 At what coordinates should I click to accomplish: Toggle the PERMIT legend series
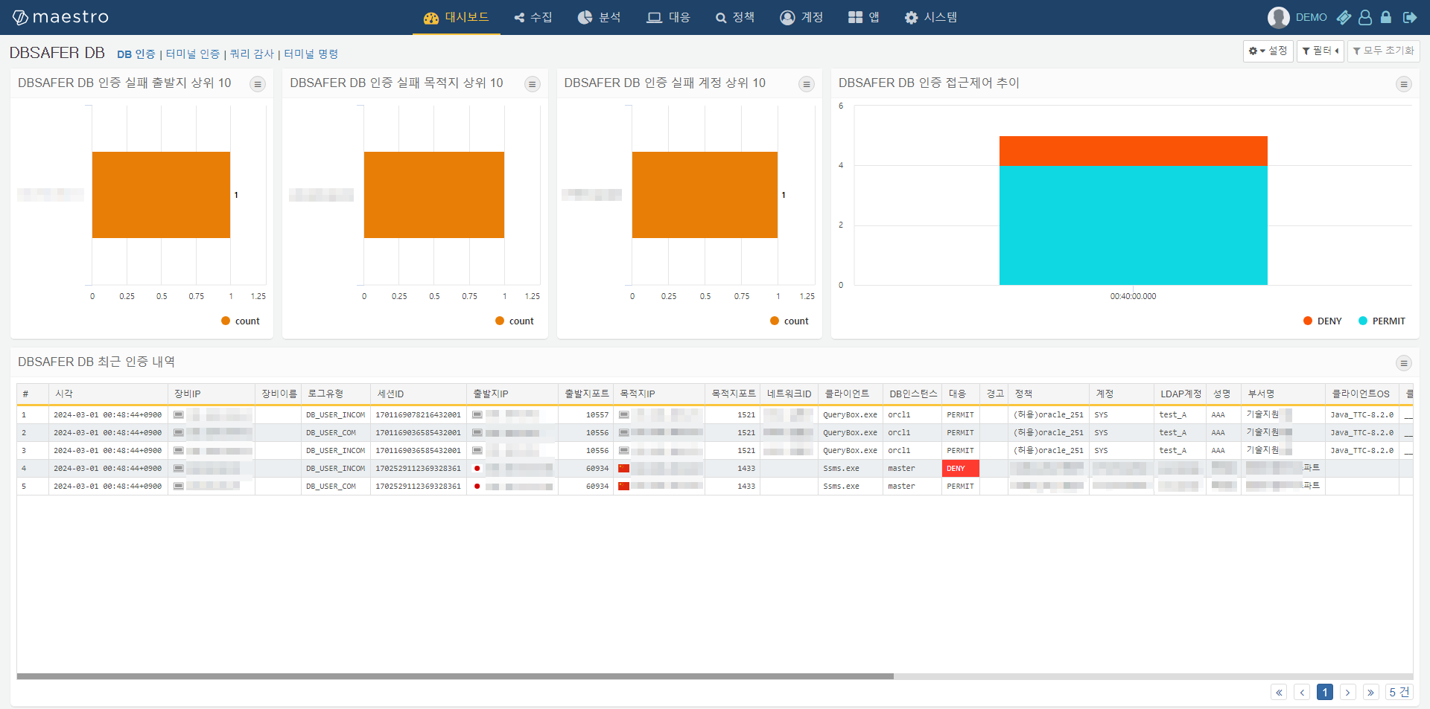tap(1382, 321)
